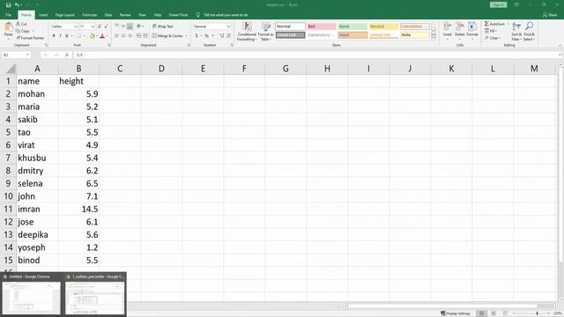The width and height of the screenshot is (564, 317).
Task: Open Format as Table
Action: pos(266,32)
